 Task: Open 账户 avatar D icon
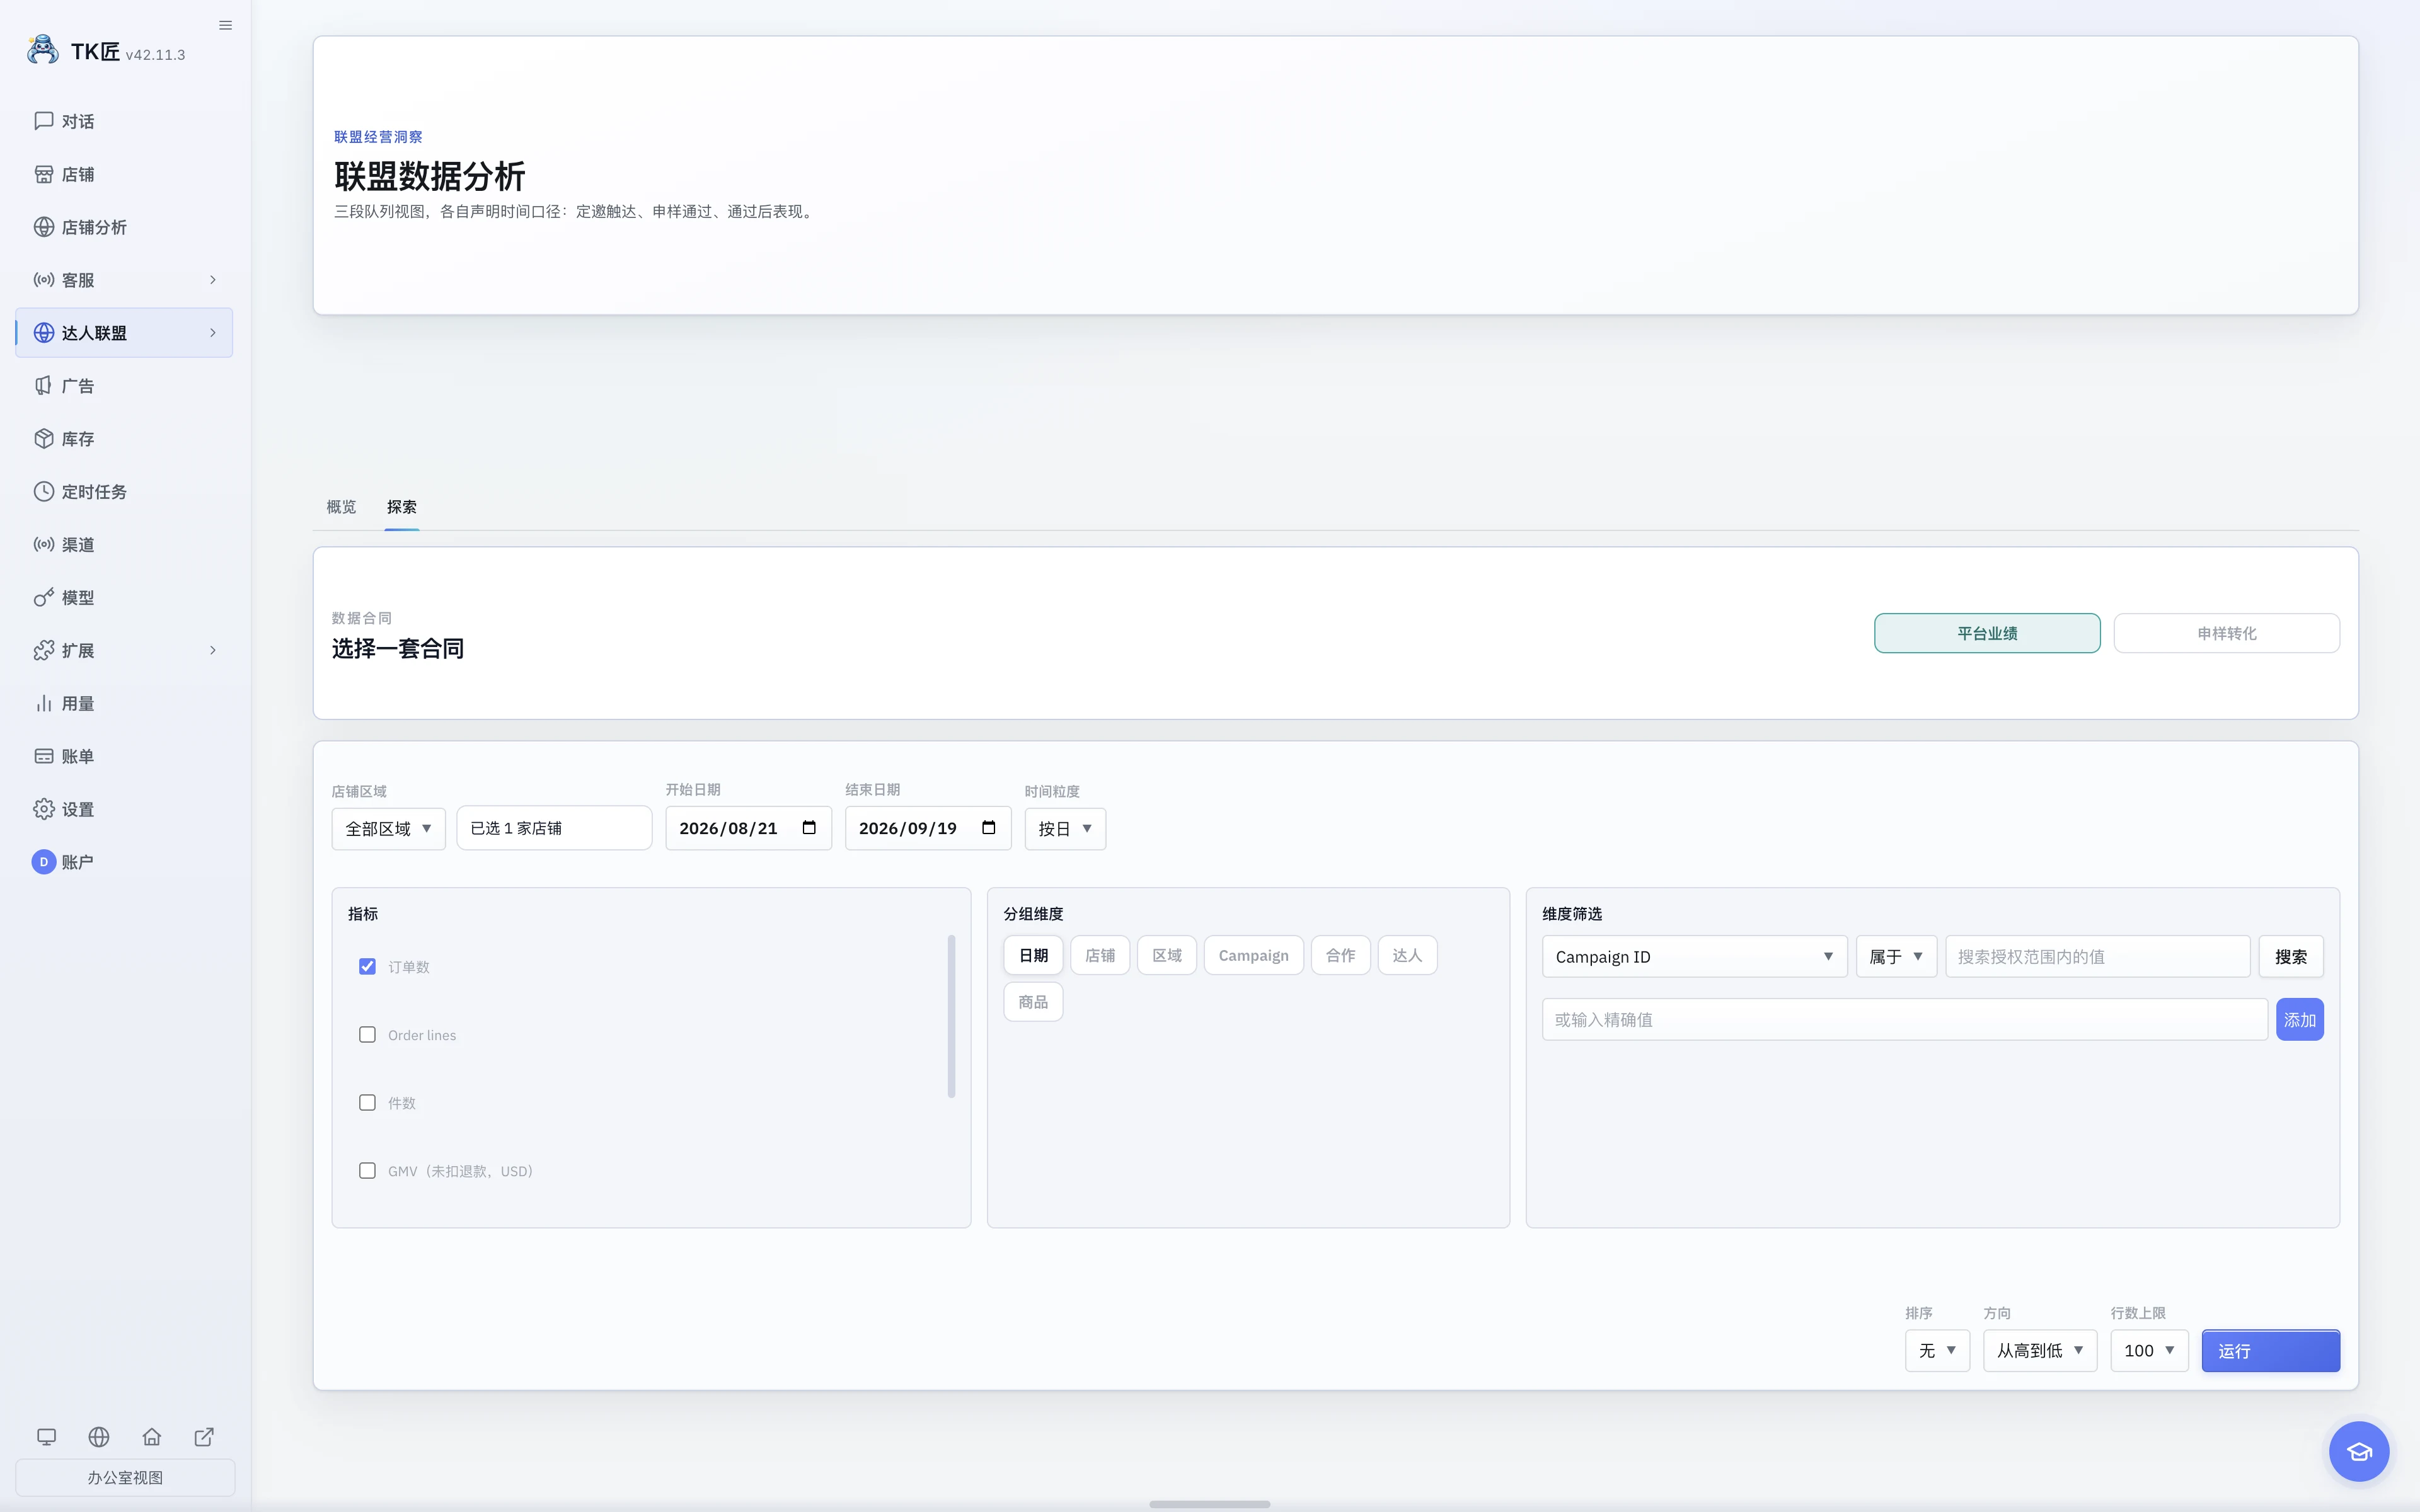(x=44, y=862)
